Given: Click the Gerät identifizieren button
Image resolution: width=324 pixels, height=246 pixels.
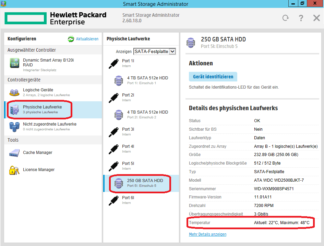Looking at the screenshot, I should click(x=213, y=77).
